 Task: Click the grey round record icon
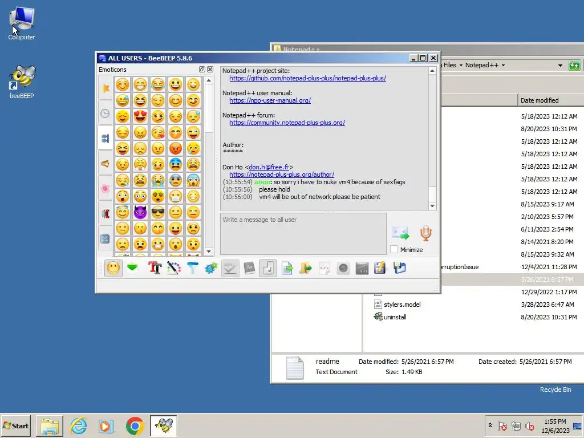pos(343,268)
